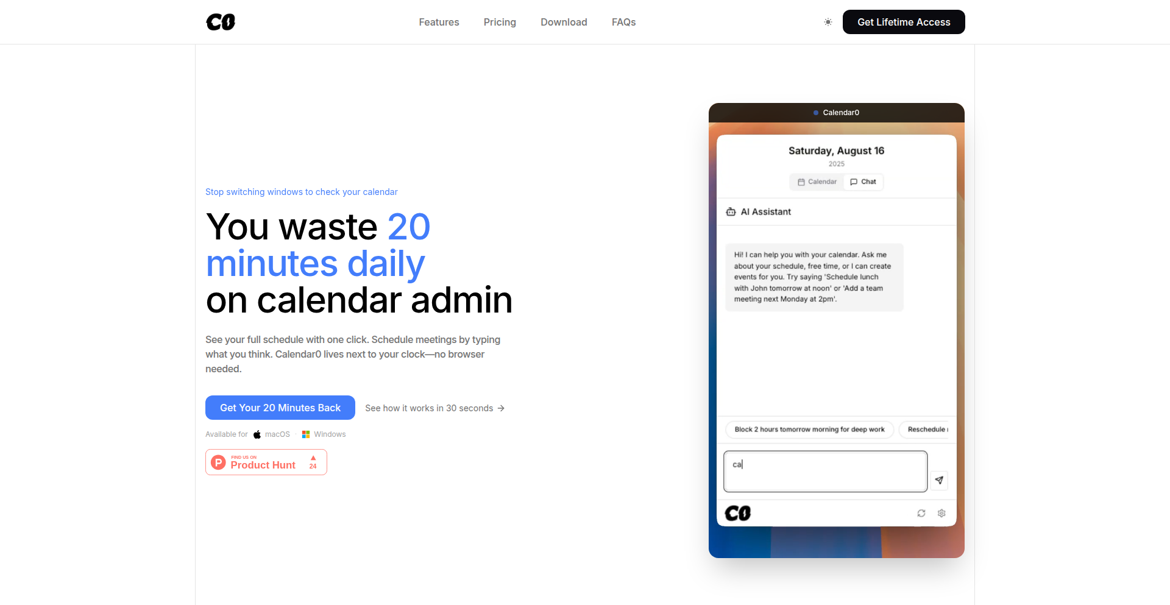
Task: Click 'Stop switching windows' tagline text
Action: [x=301, y=192]
